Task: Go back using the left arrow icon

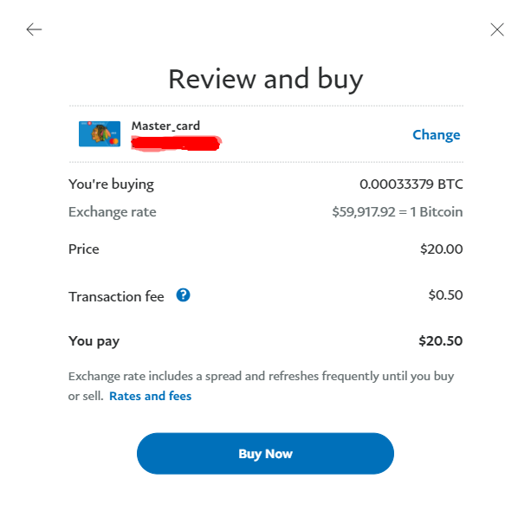Action: tap(34, 29)
